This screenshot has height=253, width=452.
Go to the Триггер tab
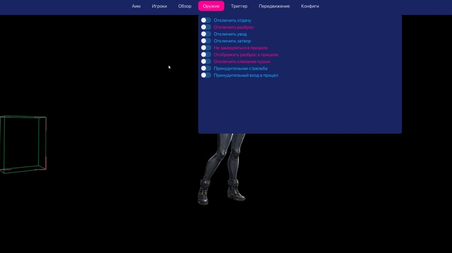pyautogui.click(x=239, y=6)
